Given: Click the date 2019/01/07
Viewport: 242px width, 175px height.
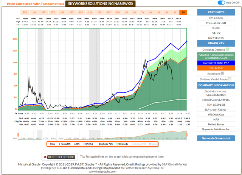Looking at the screenshot, I should click(x=216, y=18).
